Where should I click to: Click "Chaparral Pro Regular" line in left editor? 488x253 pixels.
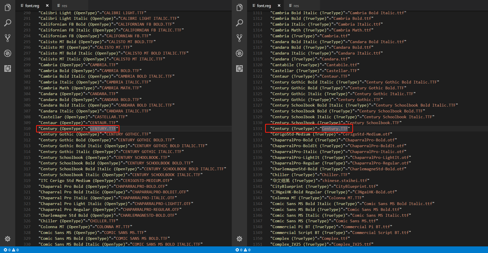[x=110, y=210]
